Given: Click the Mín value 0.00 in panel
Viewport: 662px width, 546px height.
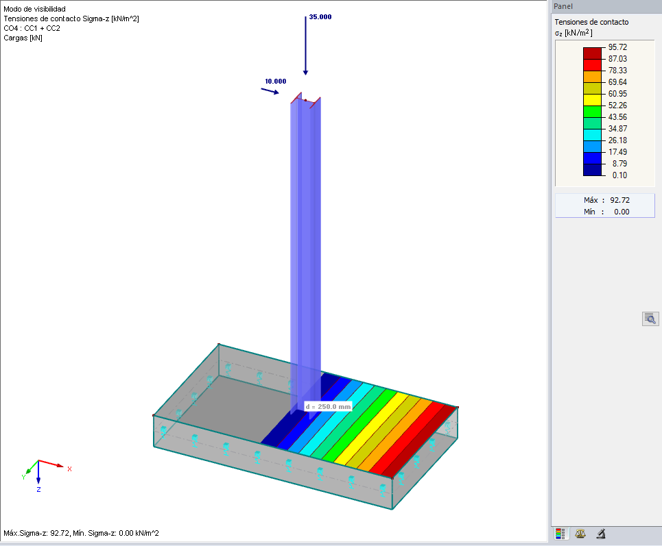Looking at the screenshot, I should [x=622, y=212].
